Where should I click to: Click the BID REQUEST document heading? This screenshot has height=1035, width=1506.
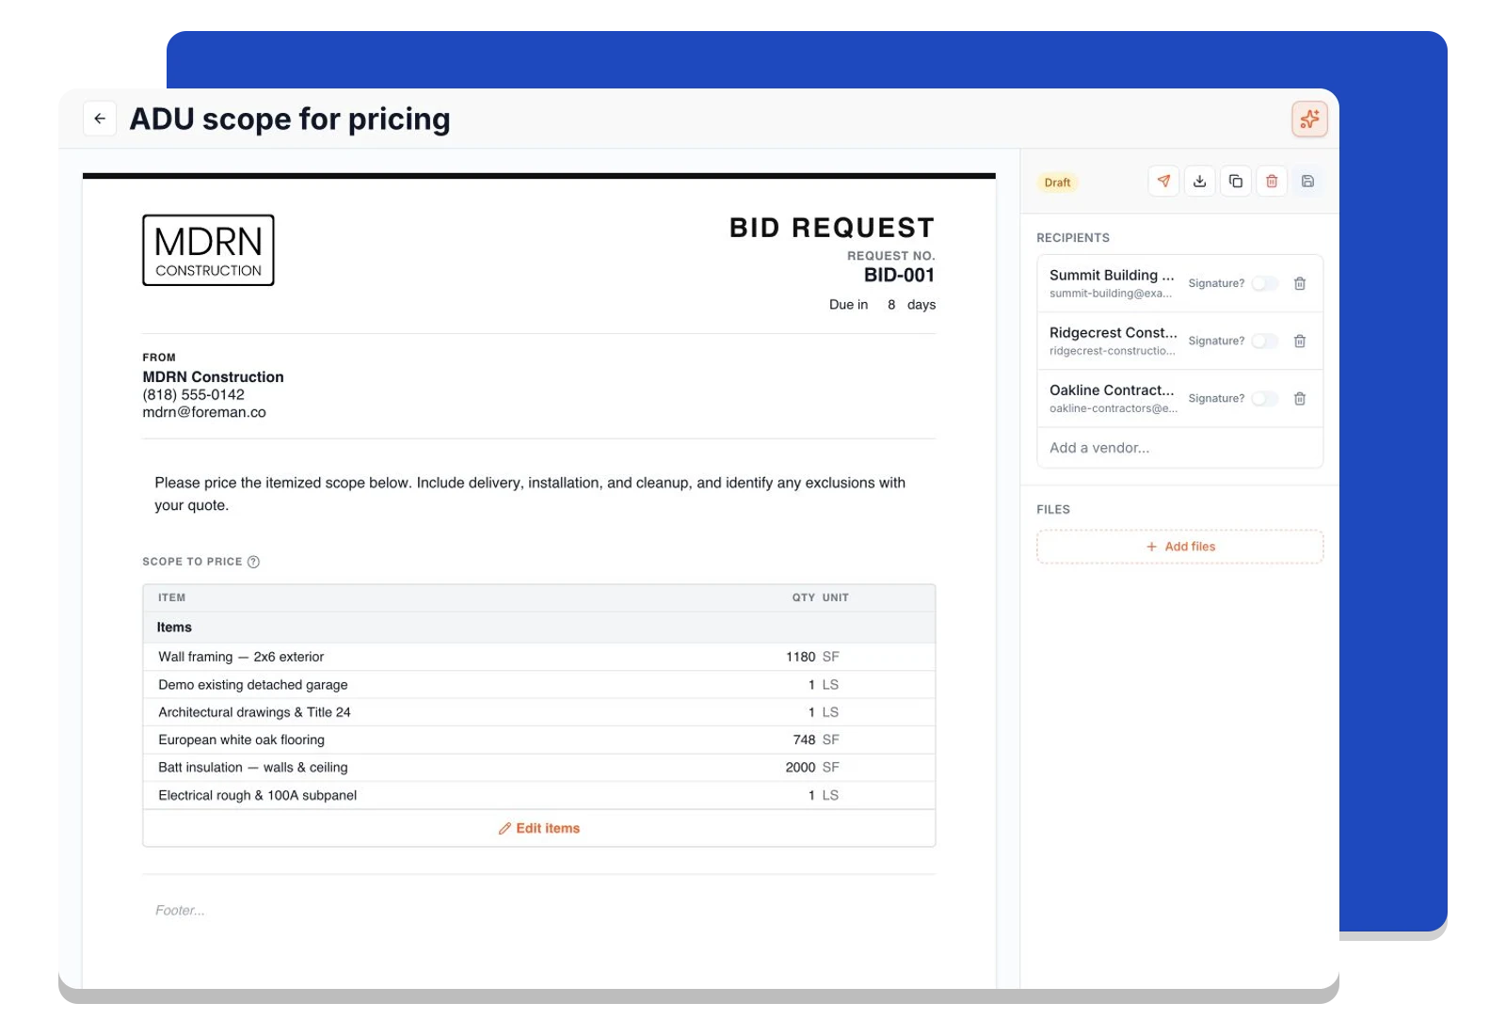[x=832, y=228]
